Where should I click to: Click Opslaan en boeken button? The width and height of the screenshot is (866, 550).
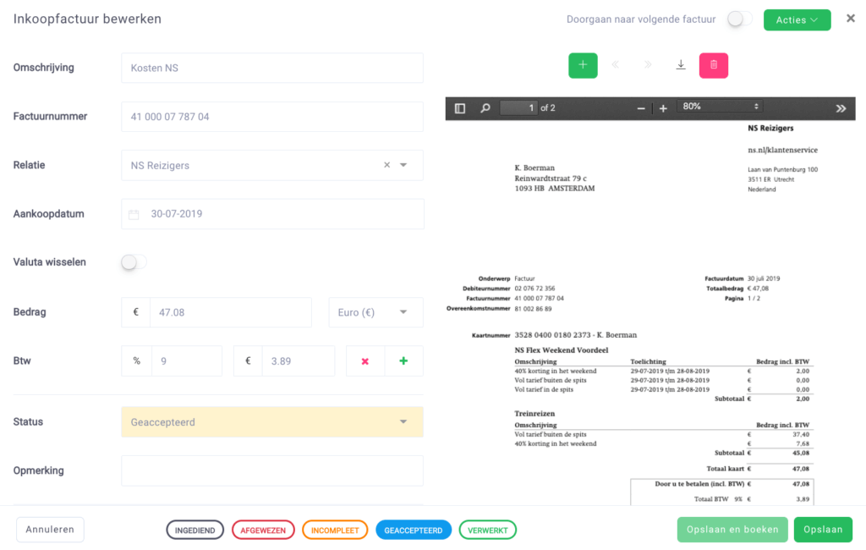(x=732, y=530)
